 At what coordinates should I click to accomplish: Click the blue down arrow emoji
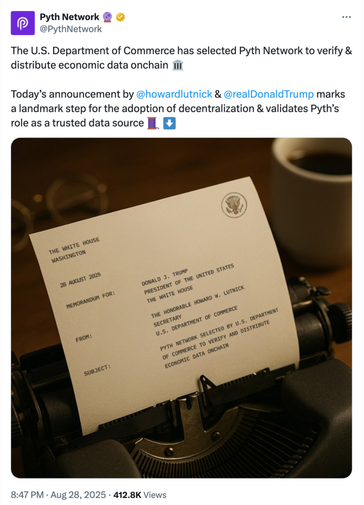click(x=169, y=123)
